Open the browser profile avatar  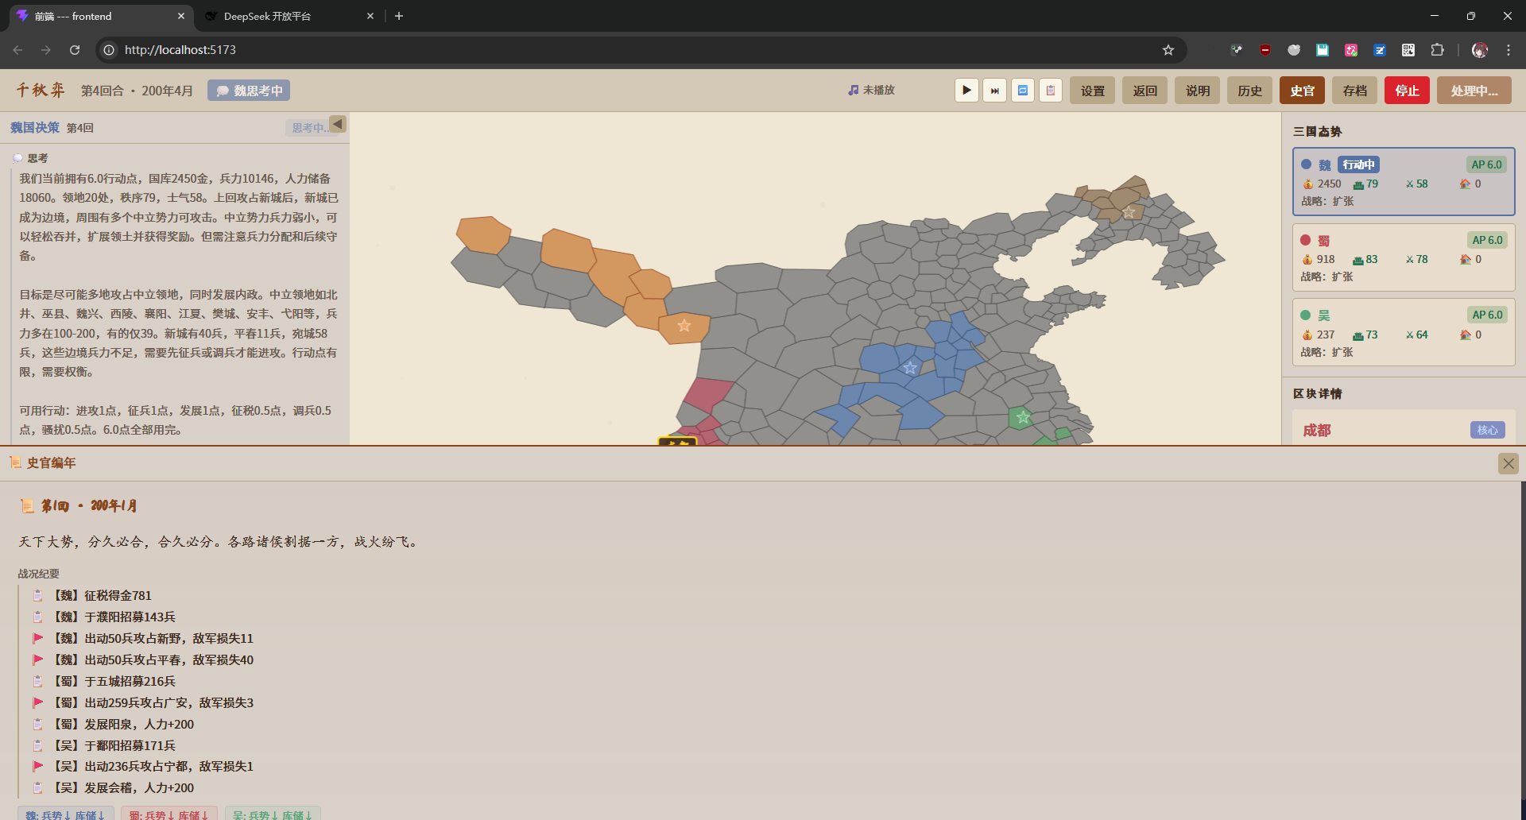1479,50
